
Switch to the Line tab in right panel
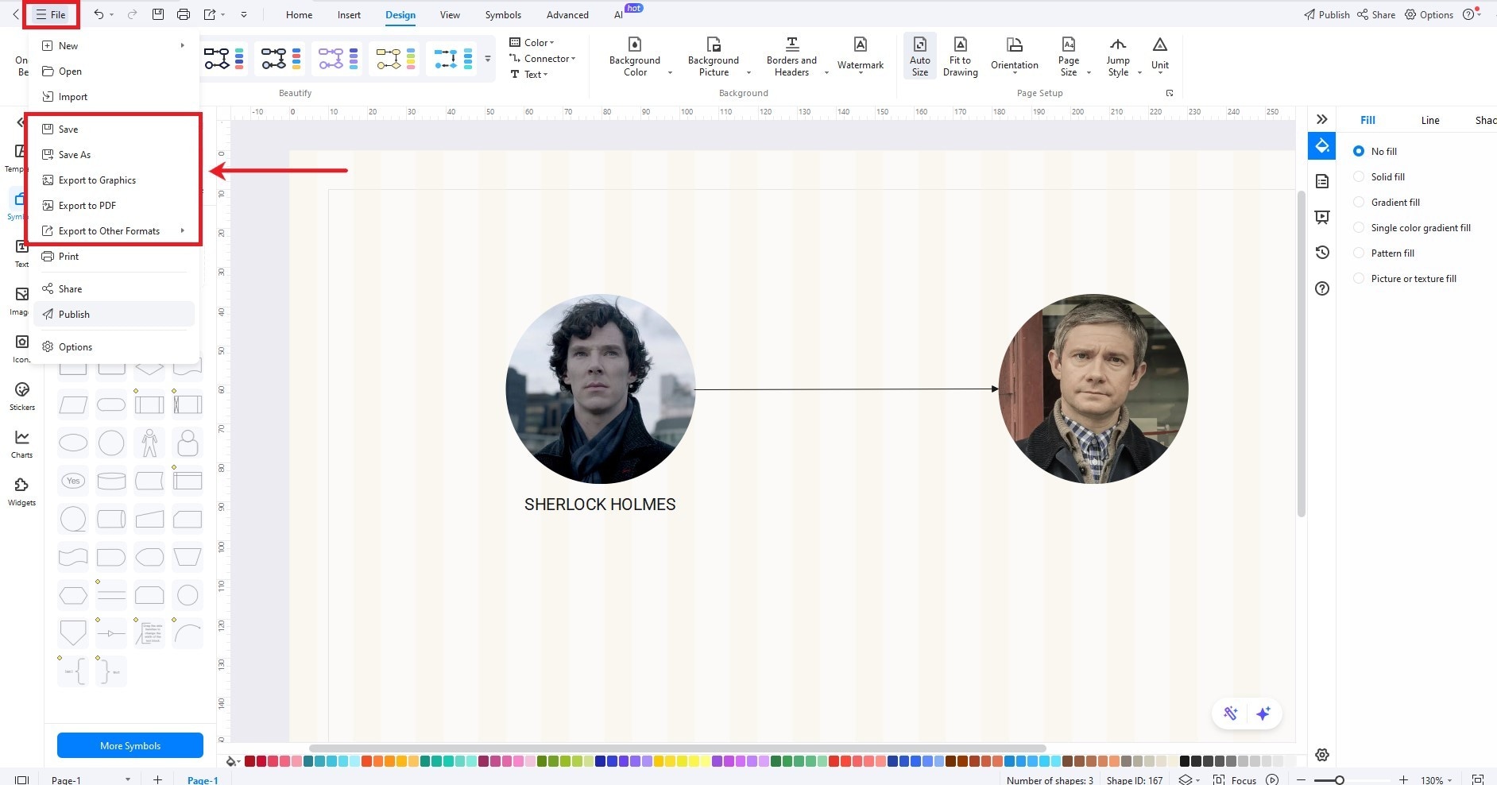pyautogui.click(x=1430, y=120)
